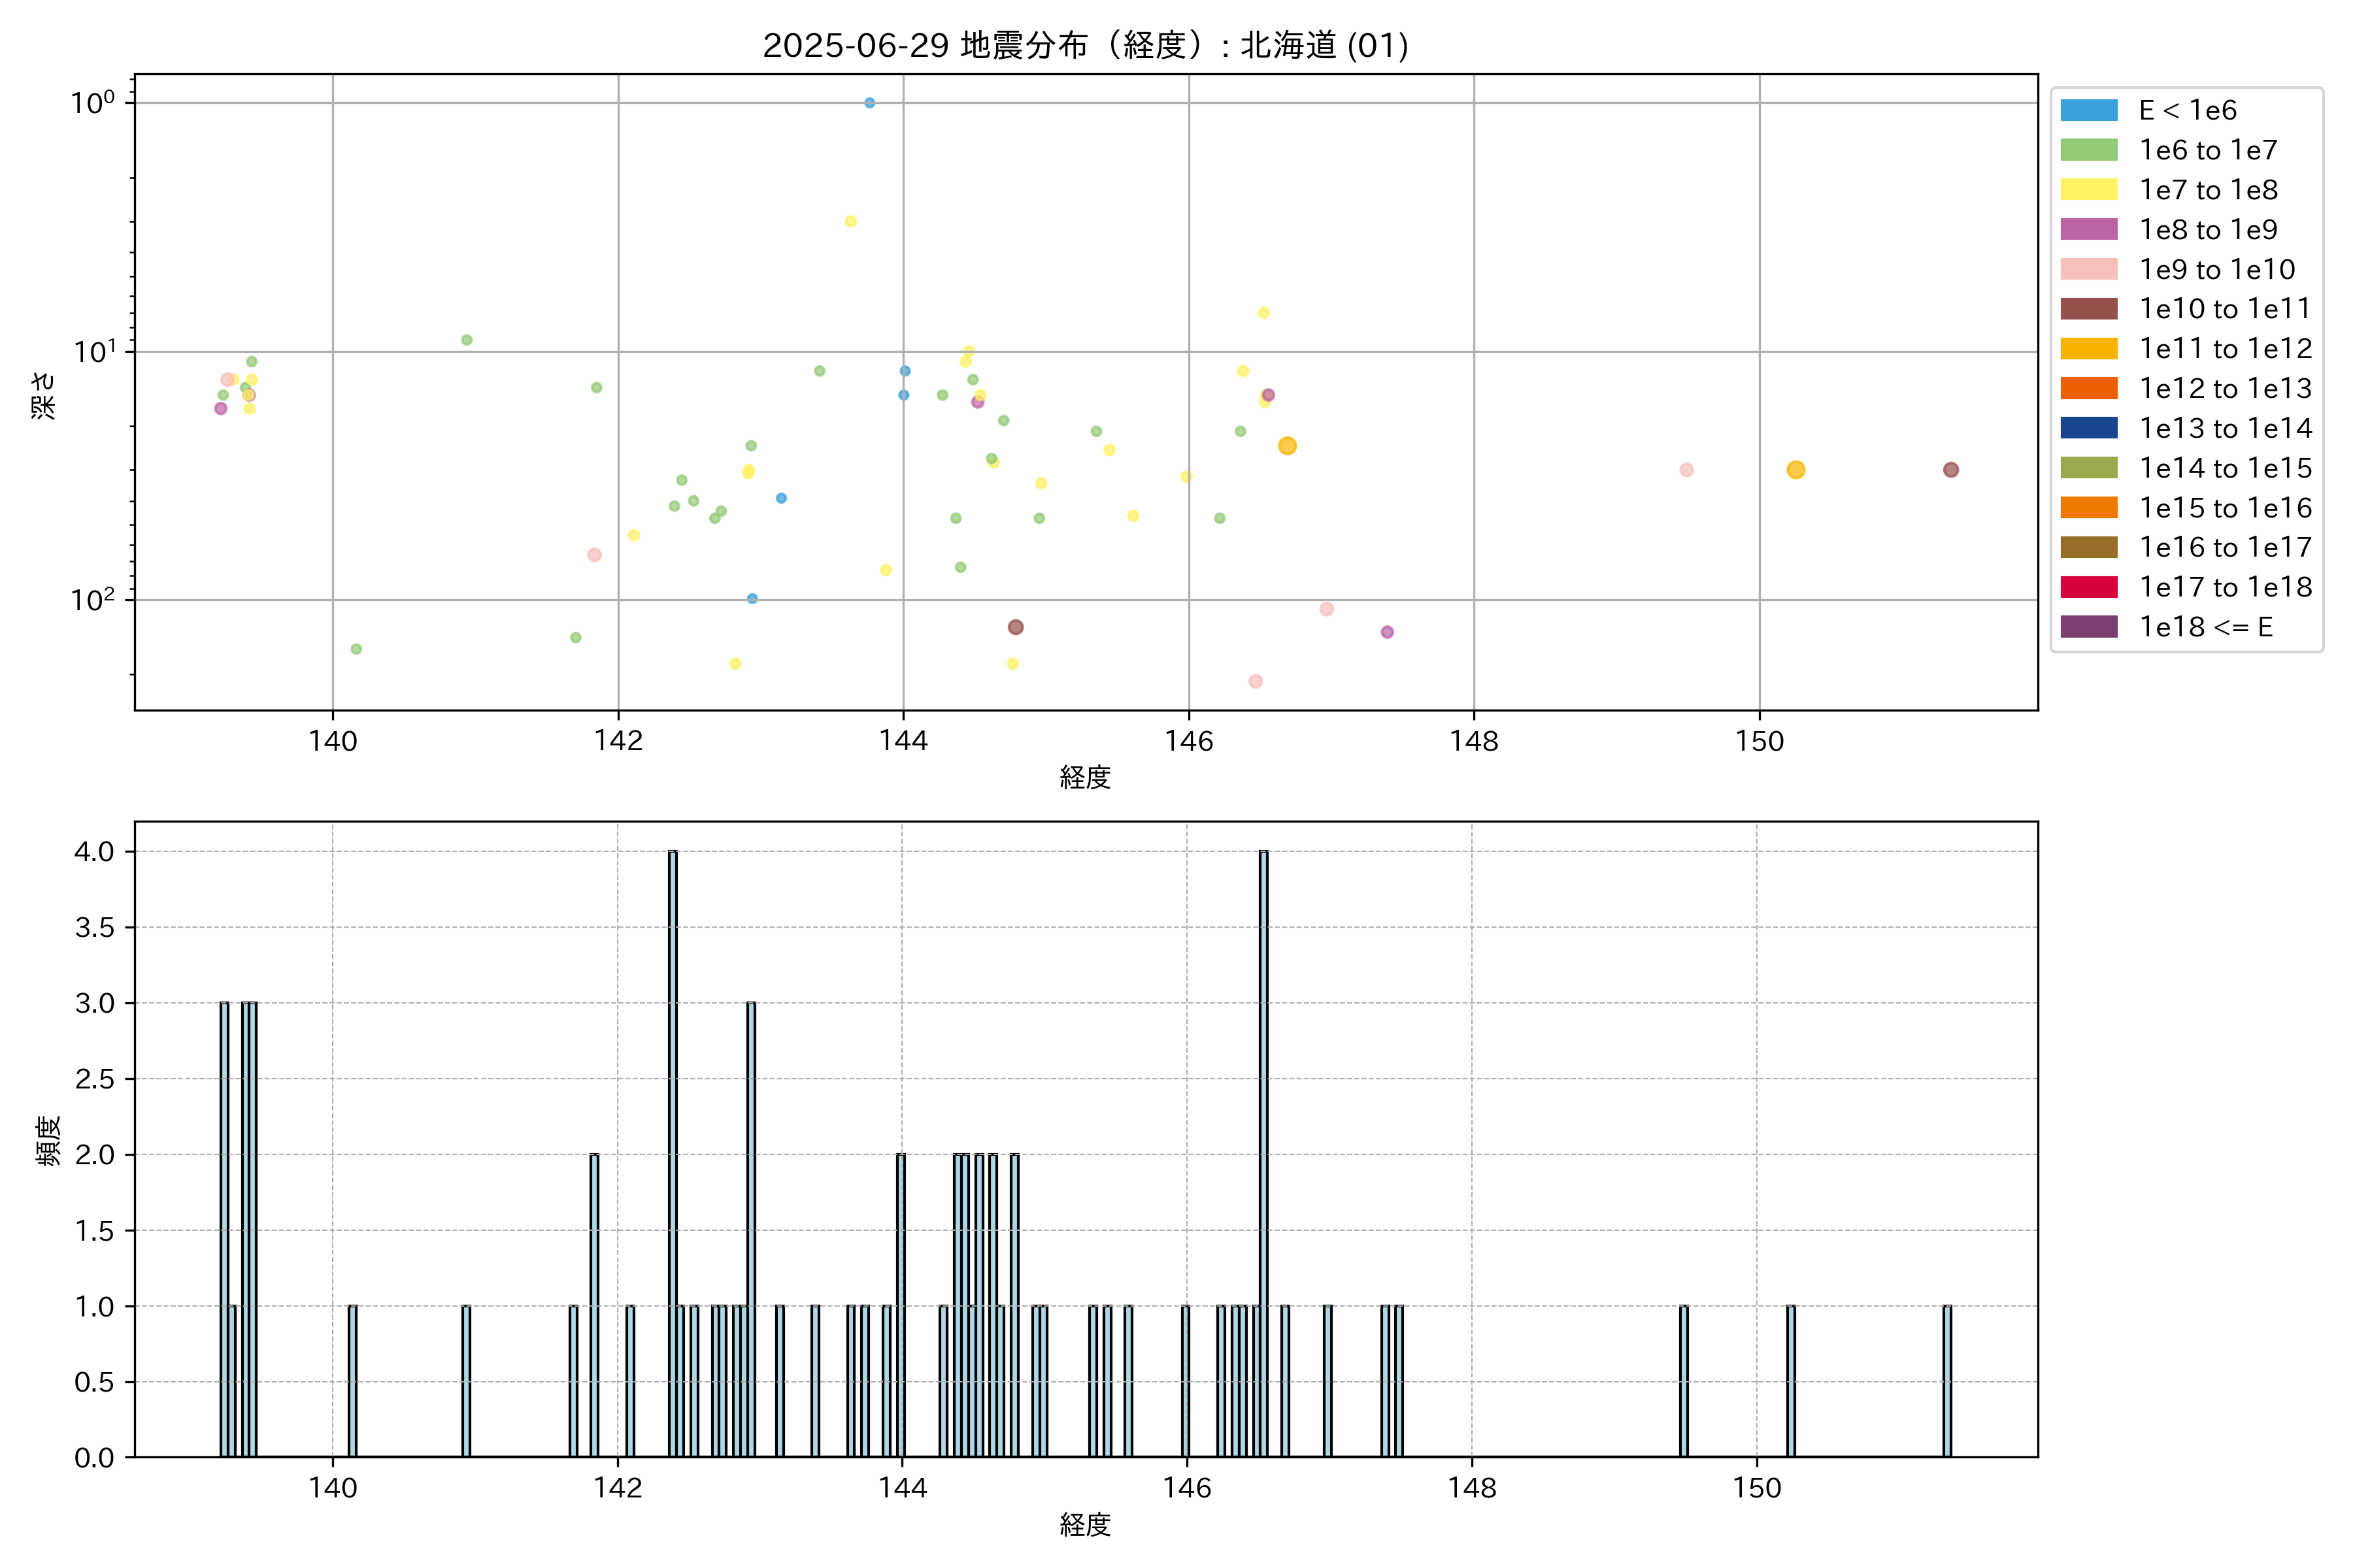
Task: Click the large orange point near longitude 146.7
Action: tap(1286, 446)
